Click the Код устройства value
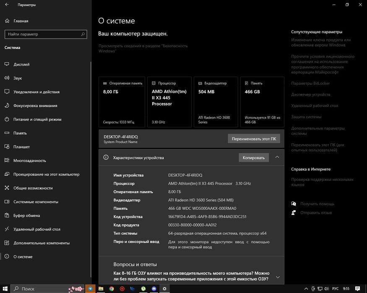The width and height of the screenshot is (367, 293). pyautogui.click(x=207, y=216)
